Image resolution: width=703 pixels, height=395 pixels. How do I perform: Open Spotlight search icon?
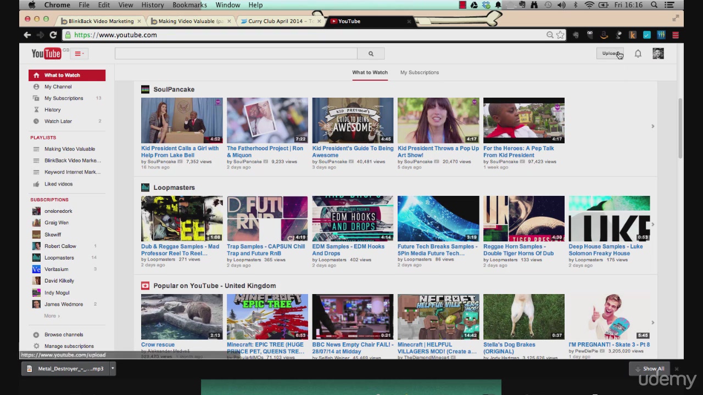(654, 5)
